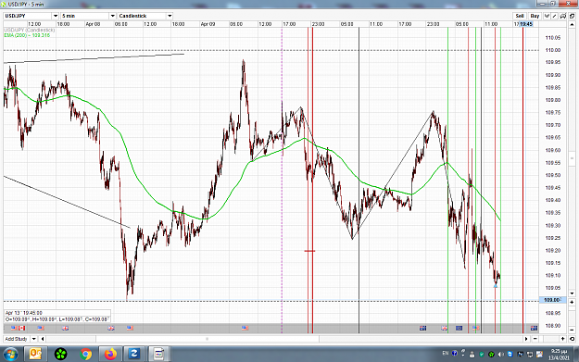Open Outlook from the taskbar

pyautogui.click(x=35, y=354)
